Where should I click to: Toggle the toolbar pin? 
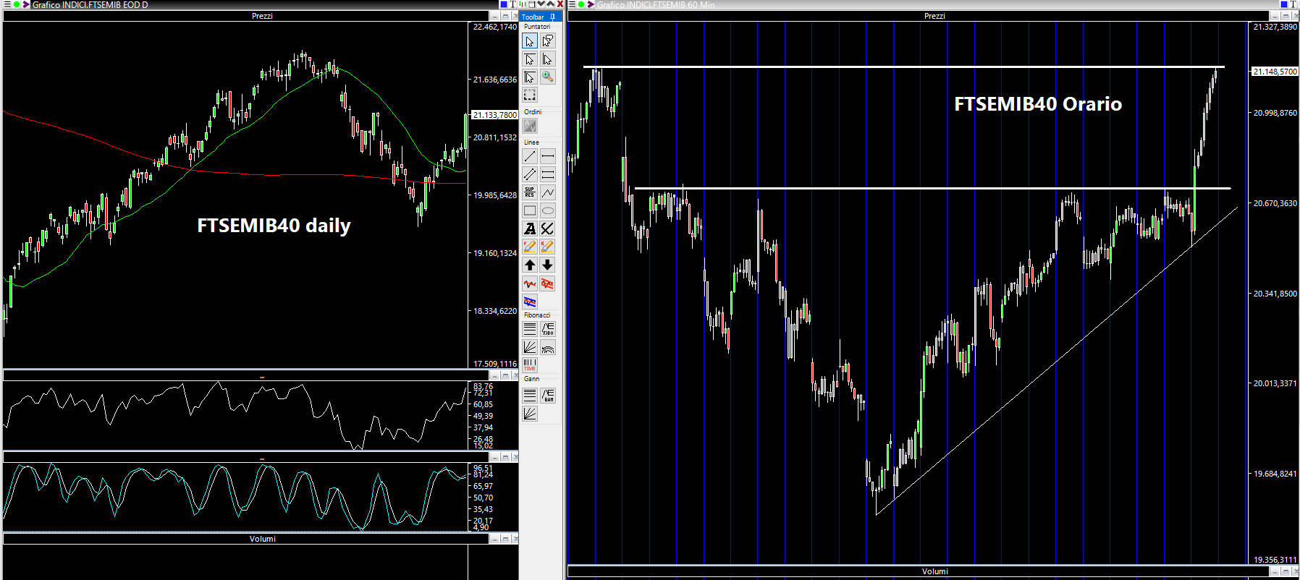pos(553,17)
